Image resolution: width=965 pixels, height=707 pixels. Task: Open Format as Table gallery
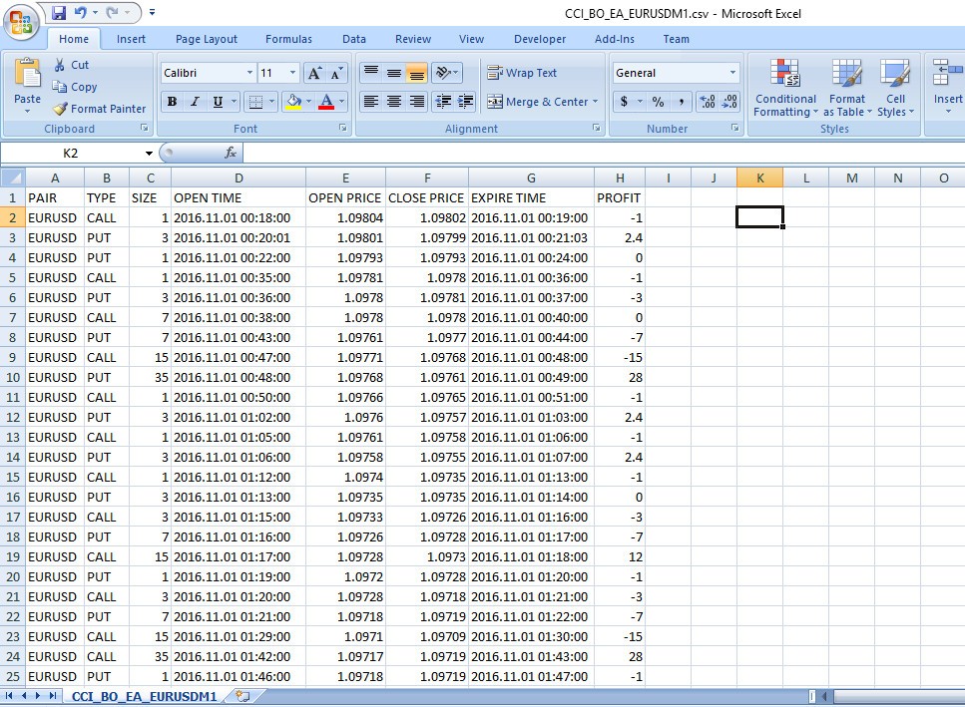(847, 88)
